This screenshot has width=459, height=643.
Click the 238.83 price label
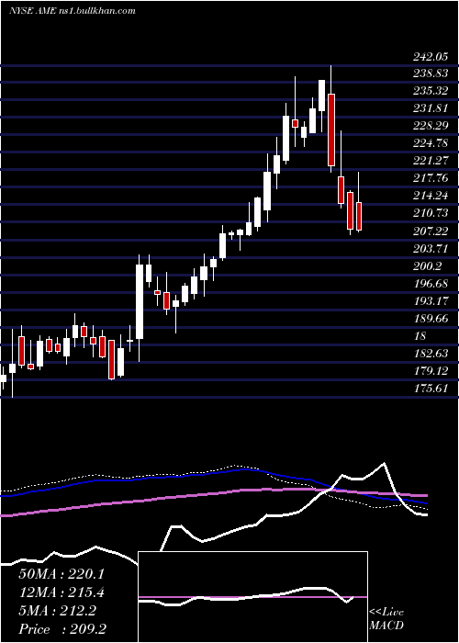430,73
